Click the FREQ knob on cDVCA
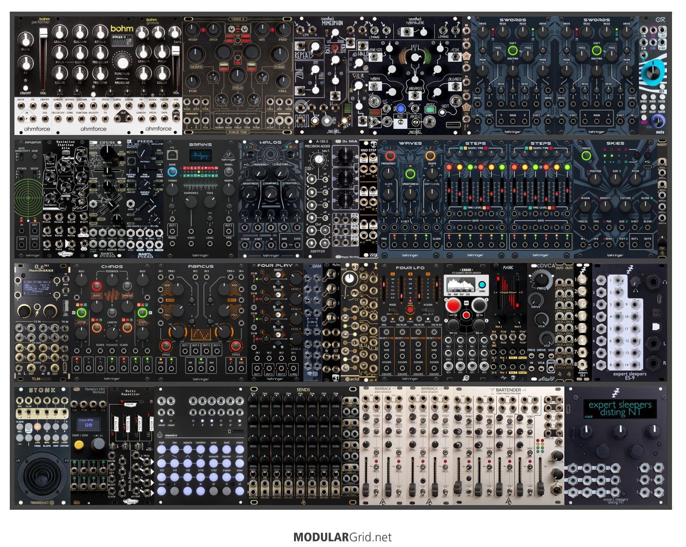686x547 pixels. pyautogui.click(x=541, y=279)
